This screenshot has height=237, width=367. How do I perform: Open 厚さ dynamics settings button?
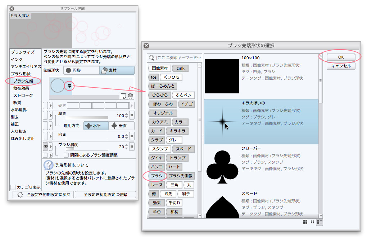click(x=132, y=115)
